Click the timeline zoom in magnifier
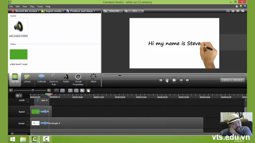255x143 pixels. click(49, 91)
